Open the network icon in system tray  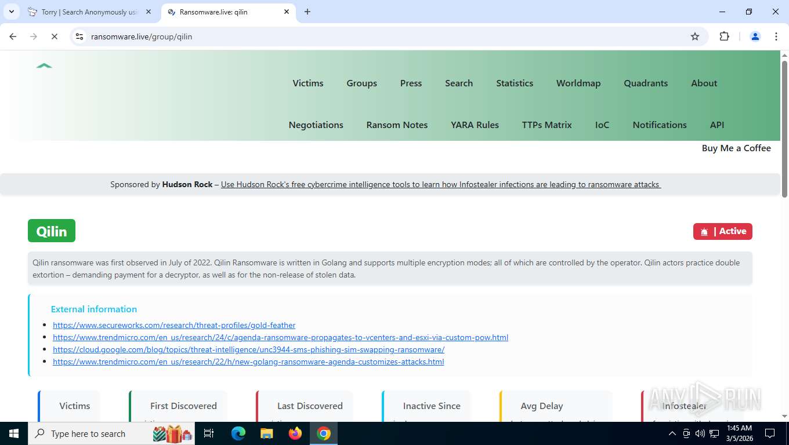tap(714, 433)
